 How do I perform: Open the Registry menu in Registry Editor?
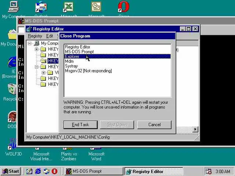pyautogui.click(x=35, y=36)
